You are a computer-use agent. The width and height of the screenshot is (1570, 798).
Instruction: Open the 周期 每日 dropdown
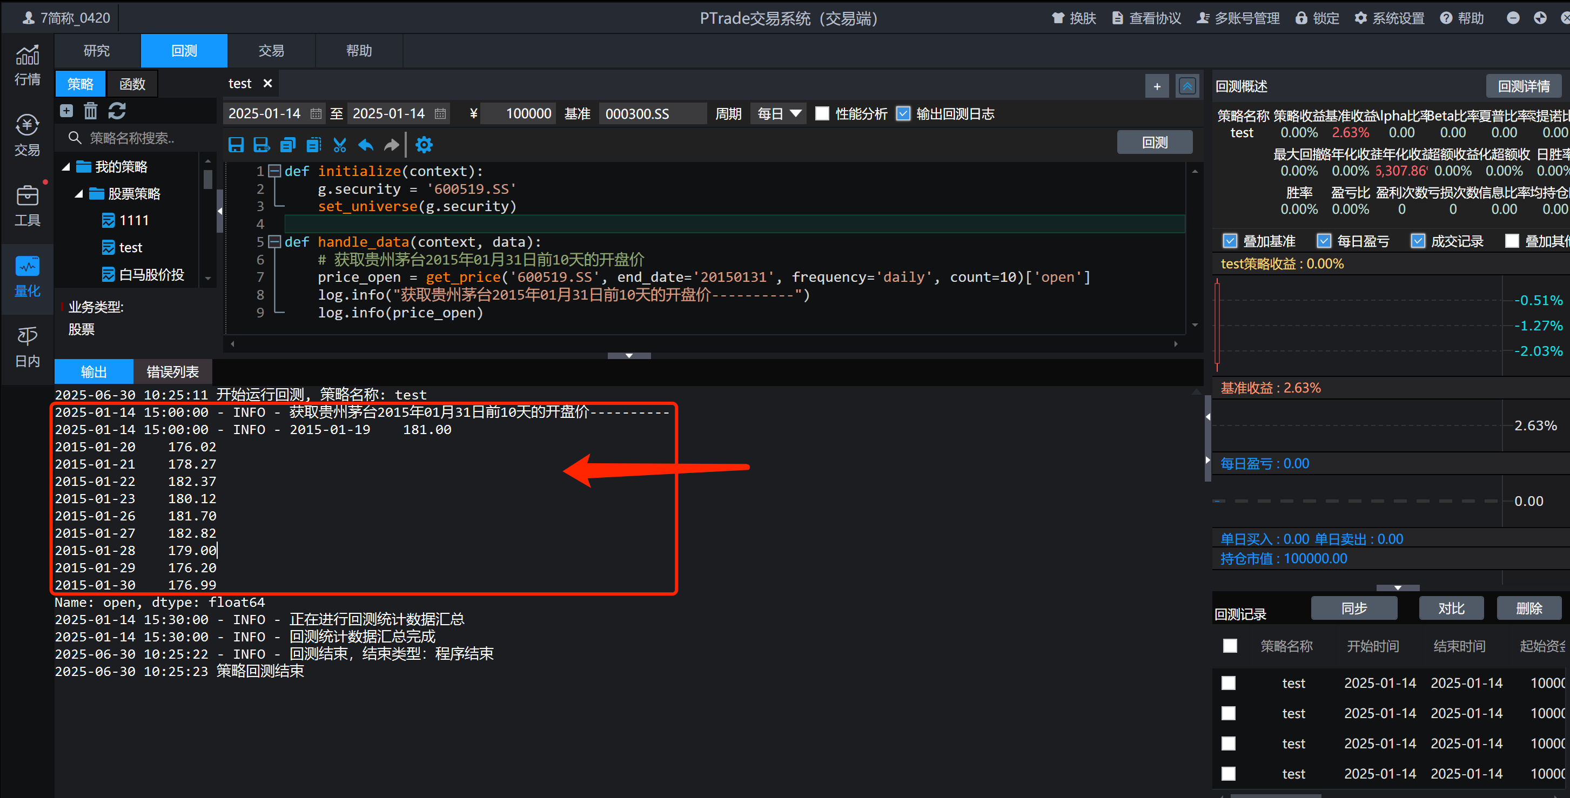[779, 114]
